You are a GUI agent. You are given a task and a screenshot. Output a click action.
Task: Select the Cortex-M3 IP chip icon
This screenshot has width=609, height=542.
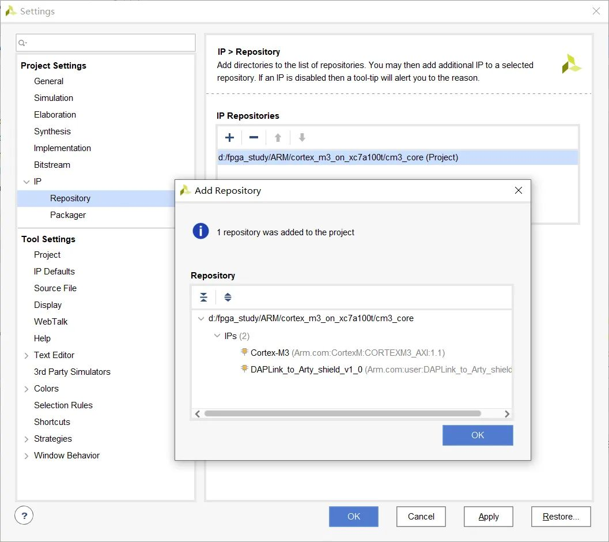244,352
